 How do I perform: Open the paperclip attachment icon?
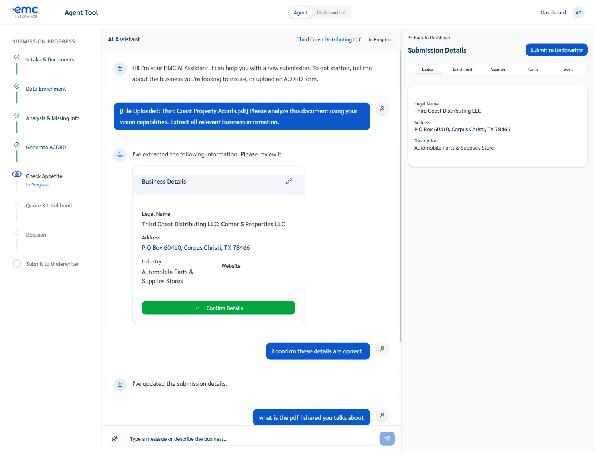coord(115,438)
